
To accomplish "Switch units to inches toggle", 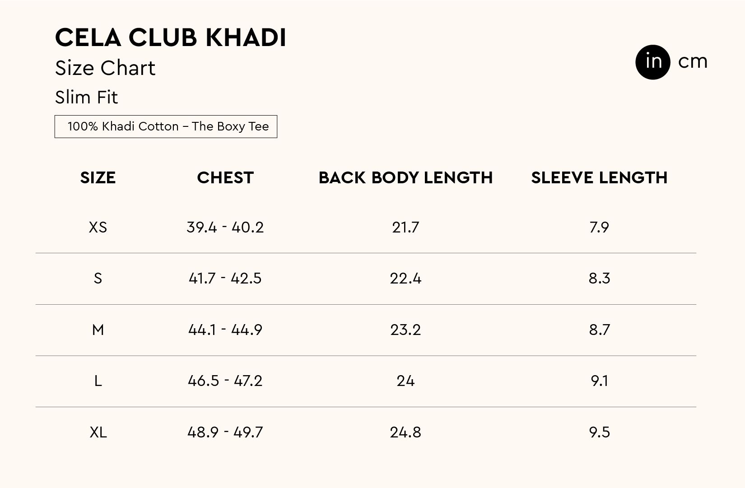I will [x=652, y=62].
